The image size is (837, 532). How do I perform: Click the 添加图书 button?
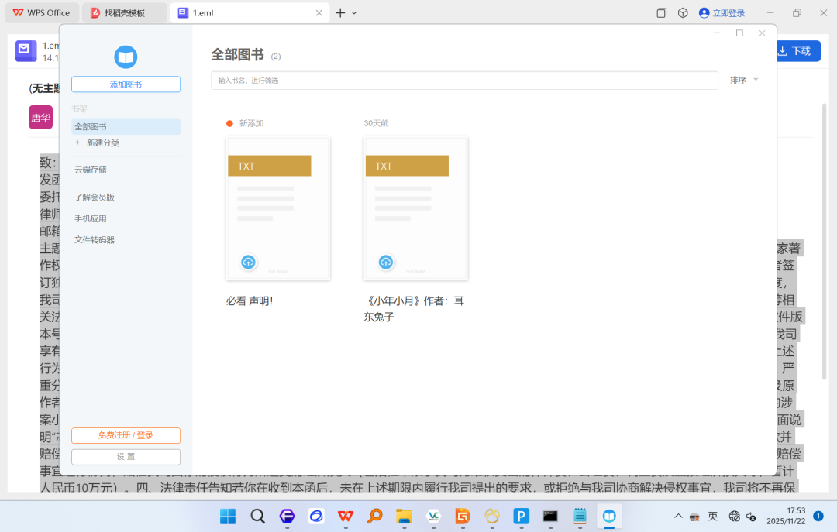tap(126, 84)
